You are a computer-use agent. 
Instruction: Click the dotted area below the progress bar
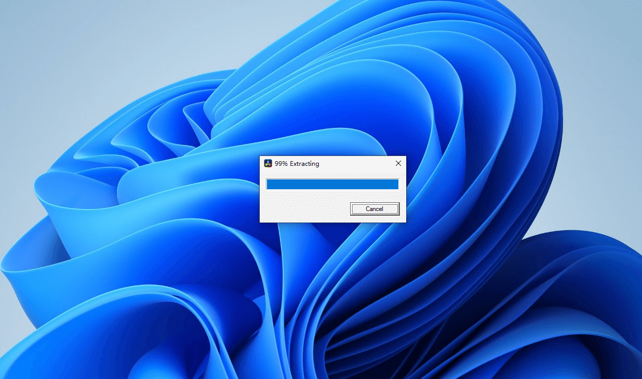point(332,195)
